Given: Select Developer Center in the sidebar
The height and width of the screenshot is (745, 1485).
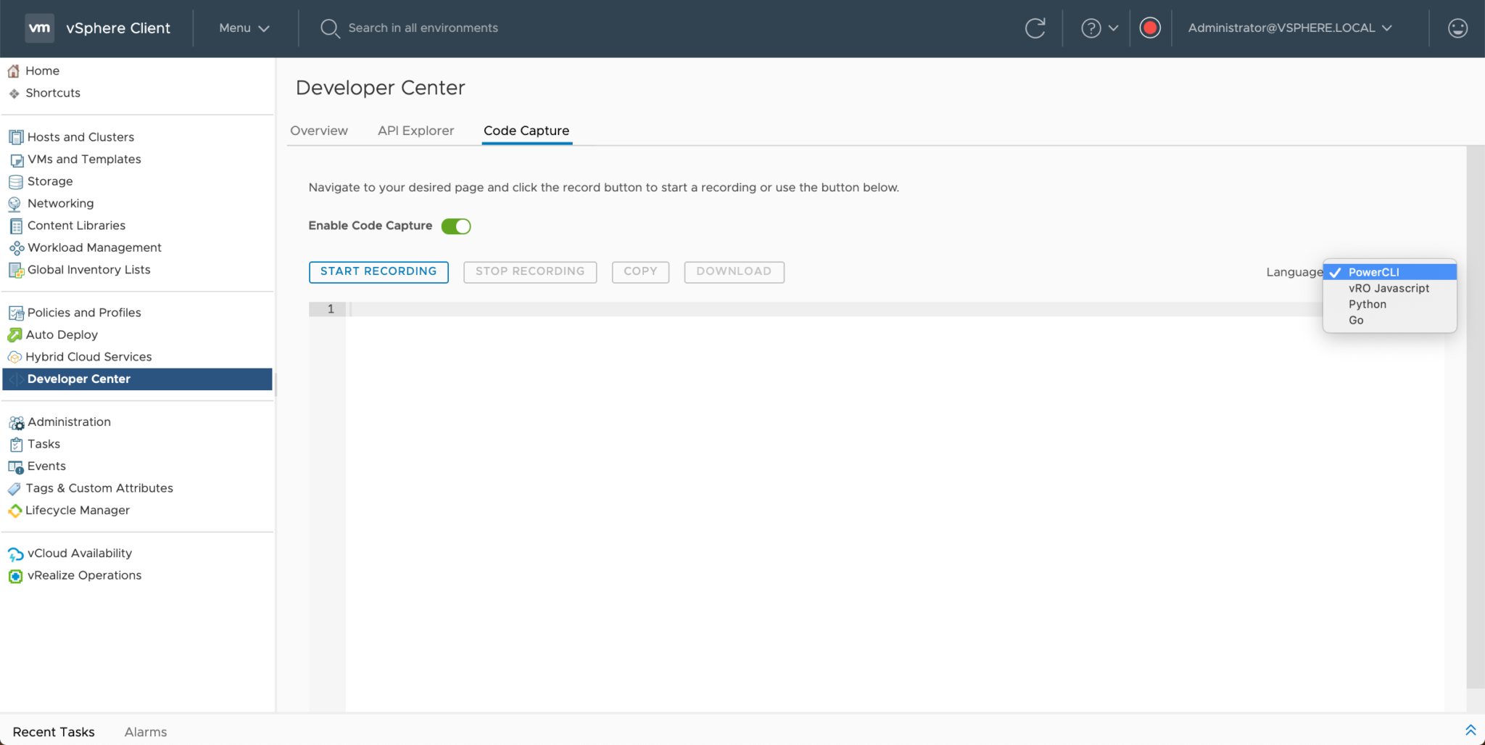Looking at the screenshot, I should click(x=137, y=379).
